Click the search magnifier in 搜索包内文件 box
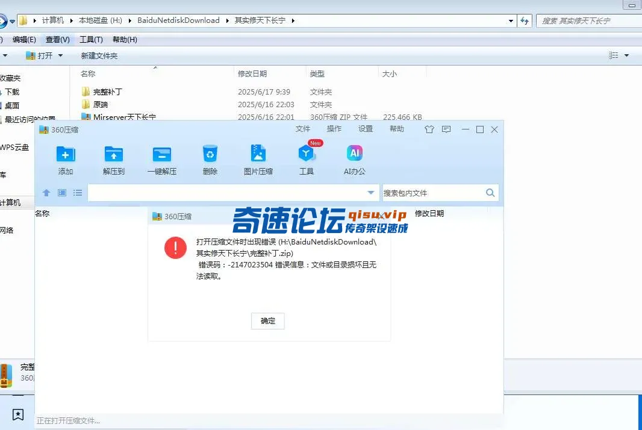Screen dimensions: 642x430 pyautogui.click(x=490, y=193)
